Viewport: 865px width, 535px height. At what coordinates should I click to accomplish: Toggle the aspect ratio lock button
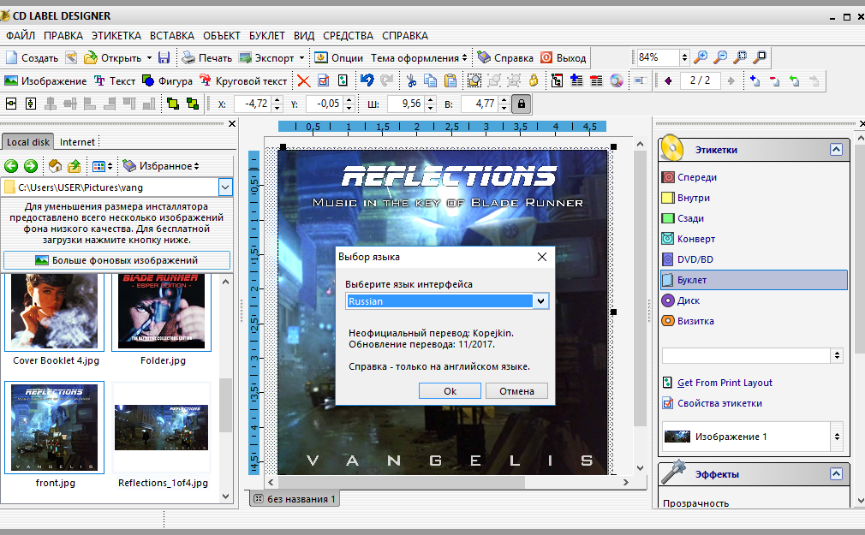pos(522,104)
